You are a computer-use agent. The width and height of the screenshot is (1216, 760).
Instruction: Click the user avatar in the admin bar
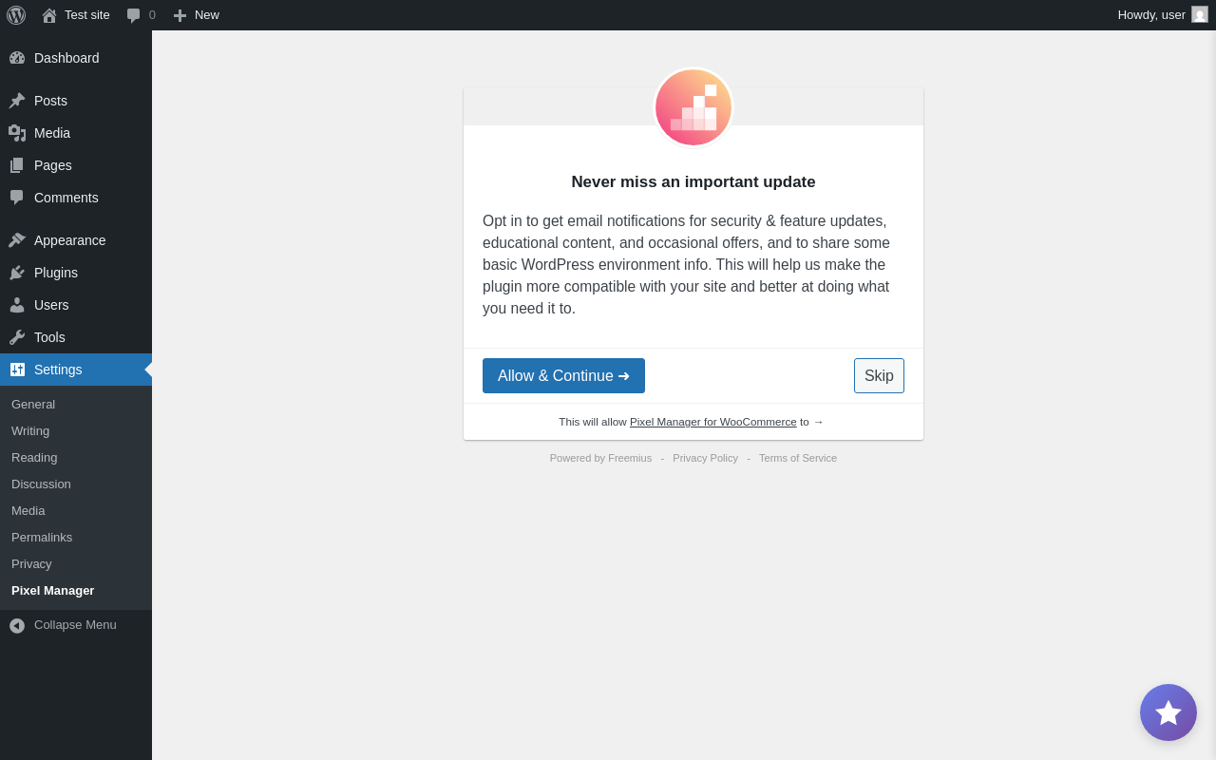pyautogui.click(x=1200, y=14)
